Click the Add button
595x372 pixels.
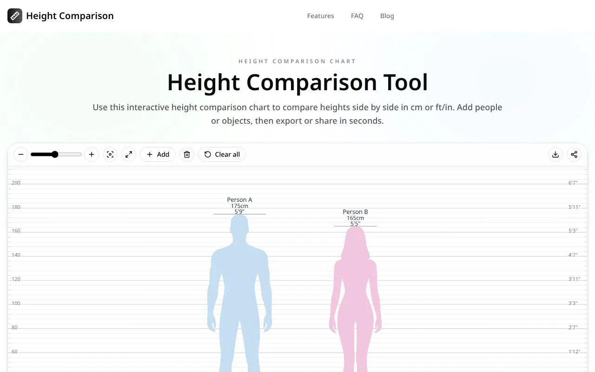[158, 154]
